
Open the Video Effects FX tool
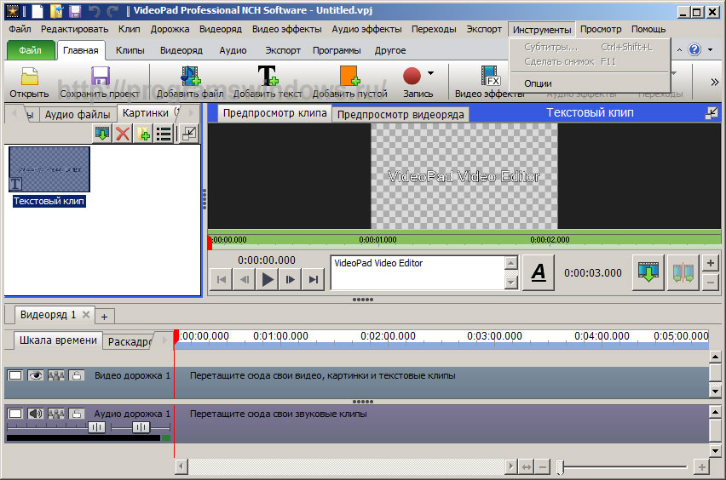(490, 77)
